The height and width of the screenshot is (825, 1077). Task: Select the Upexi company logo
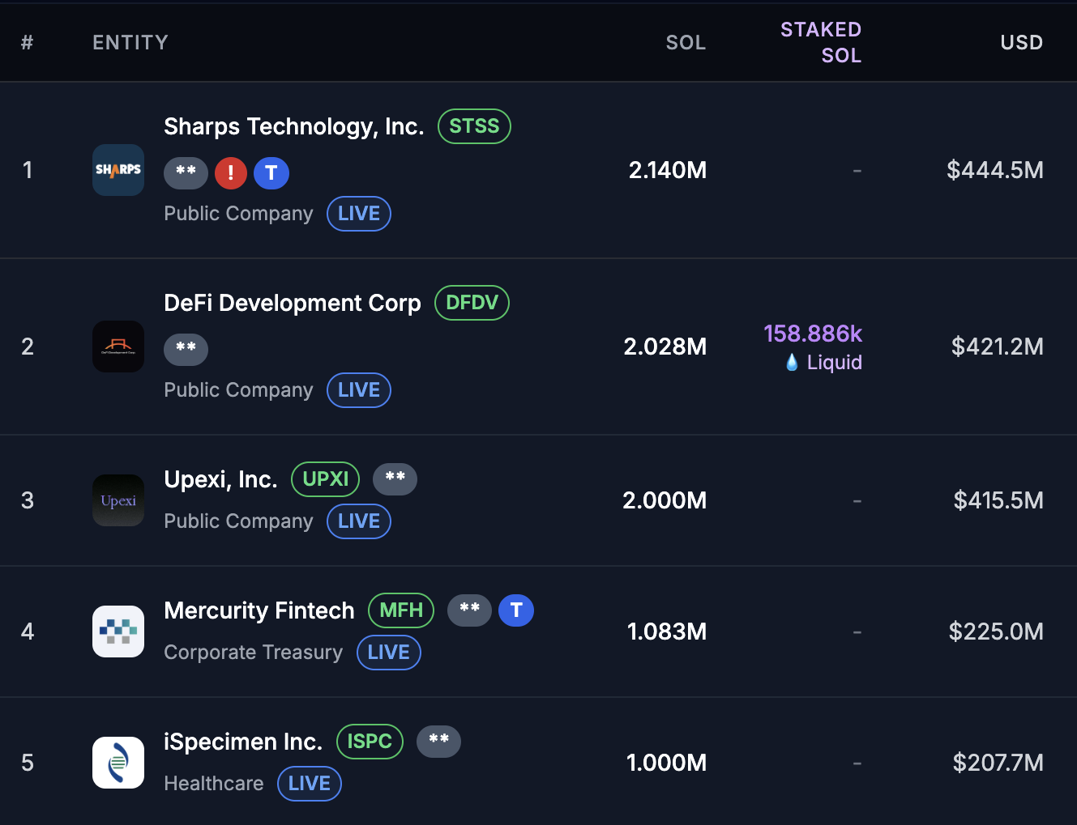tap(118, 500)
